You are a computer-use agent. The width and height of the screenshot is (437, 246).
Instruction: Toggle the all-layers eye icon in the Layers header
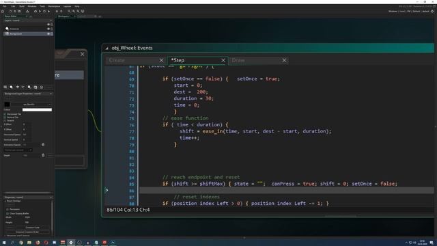48,25
